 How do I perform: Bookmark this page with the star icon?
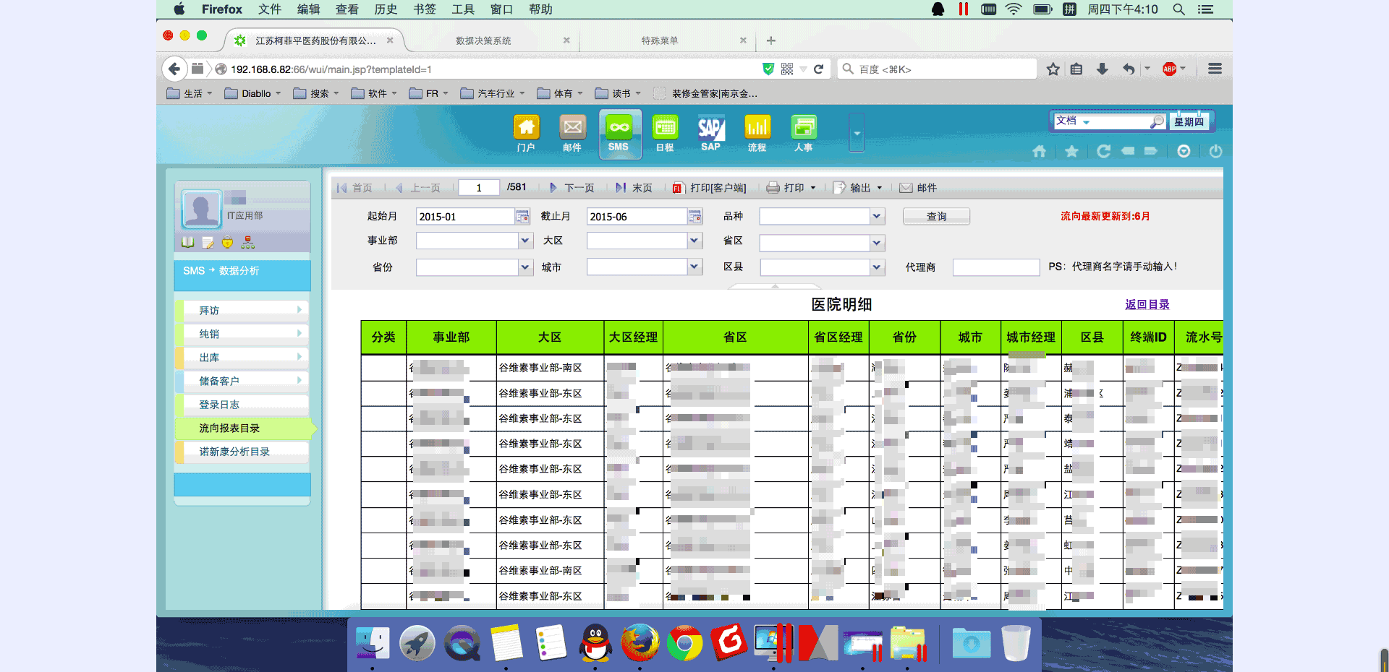coord(1053,69)
